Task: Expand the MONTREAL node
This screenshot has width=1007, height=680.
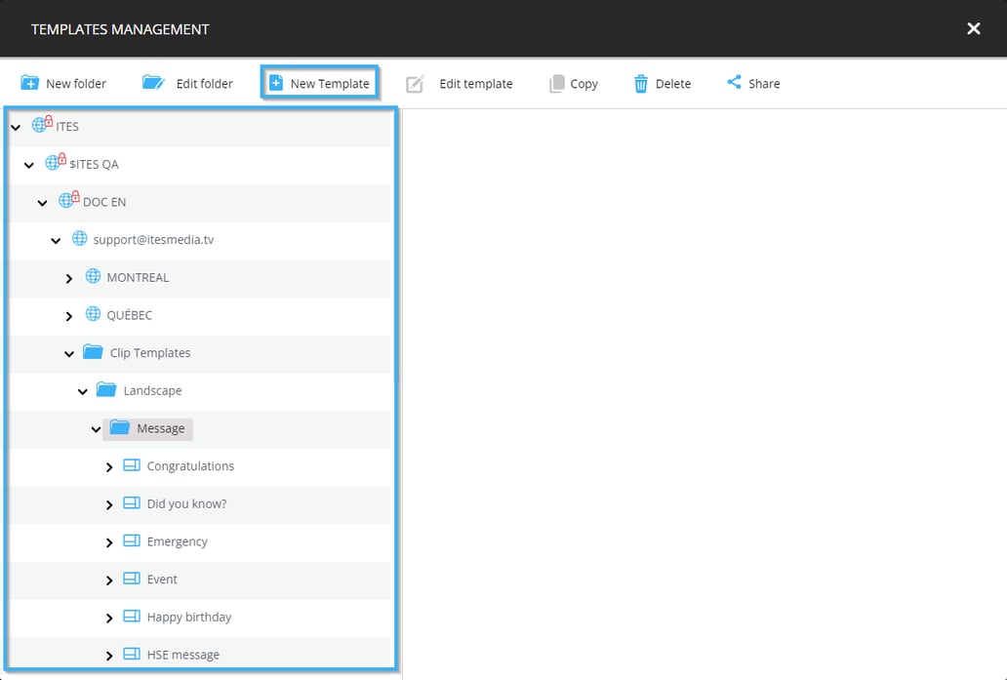Action: (x=69, y=278)
